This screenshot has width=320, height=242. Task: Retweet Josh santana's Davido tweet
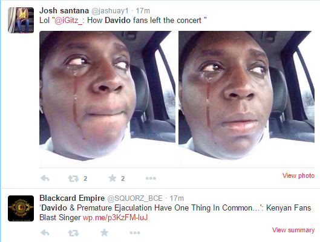coord(73,178)
